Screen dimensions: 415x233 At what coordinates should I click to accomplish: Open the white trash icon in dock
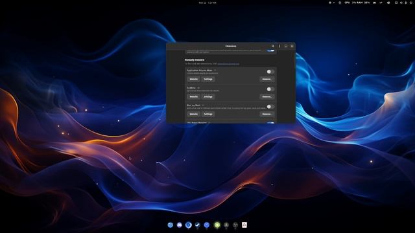point(244,225)
